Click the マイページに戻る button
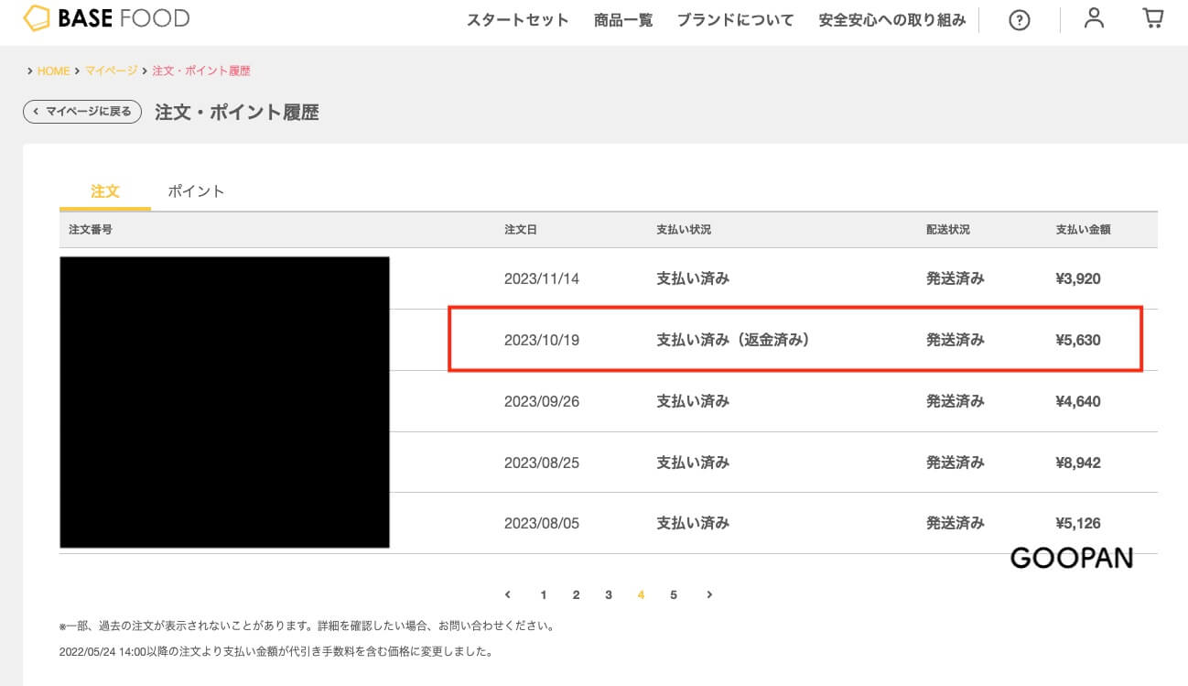This screenshot has height=686, width=1188. click(x=82, y=112)
